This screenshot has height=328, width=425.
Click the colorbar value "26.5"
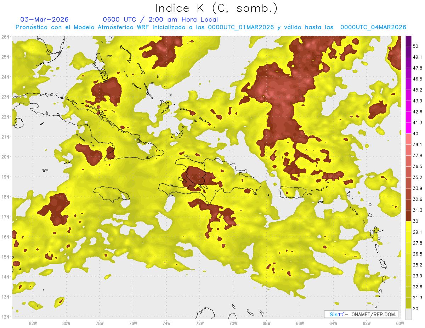pyautogui.click(x=417, y=254)
